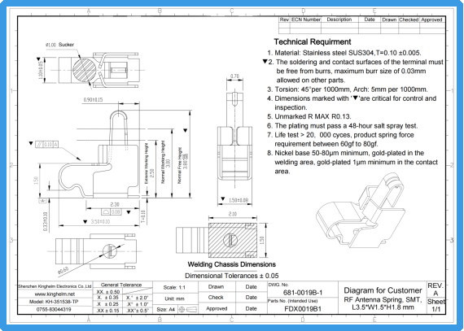464x331 pixels.
Task: Click 'Shenzhen Kinghelm Electronics Co.,Ltd' cell
Action: 55,286
